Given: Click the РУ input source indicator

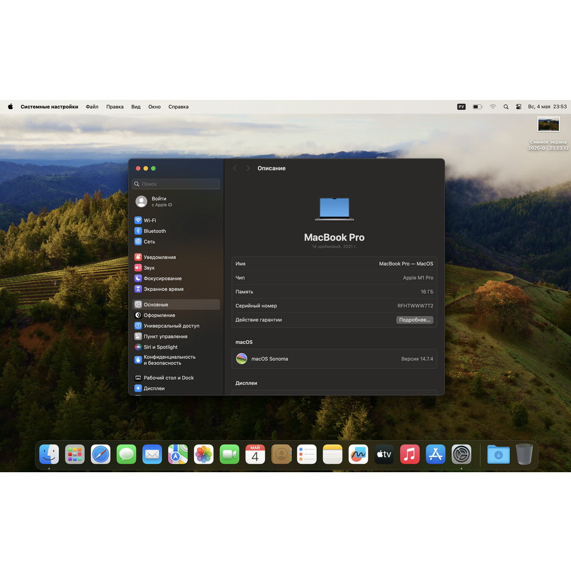Looking at the screenshot, I should click(461, 107).
